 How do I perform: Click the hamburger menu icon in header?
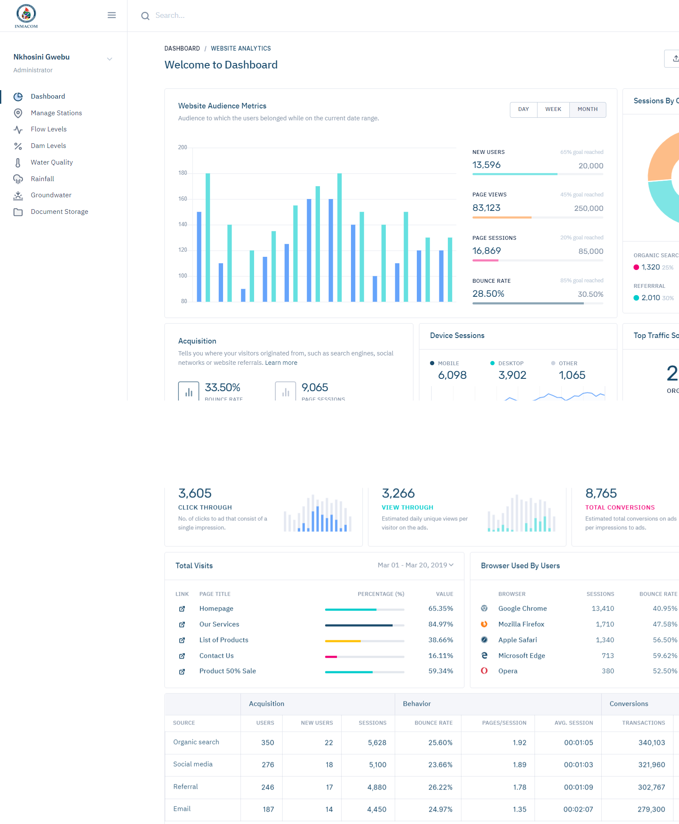pos(112,15)
